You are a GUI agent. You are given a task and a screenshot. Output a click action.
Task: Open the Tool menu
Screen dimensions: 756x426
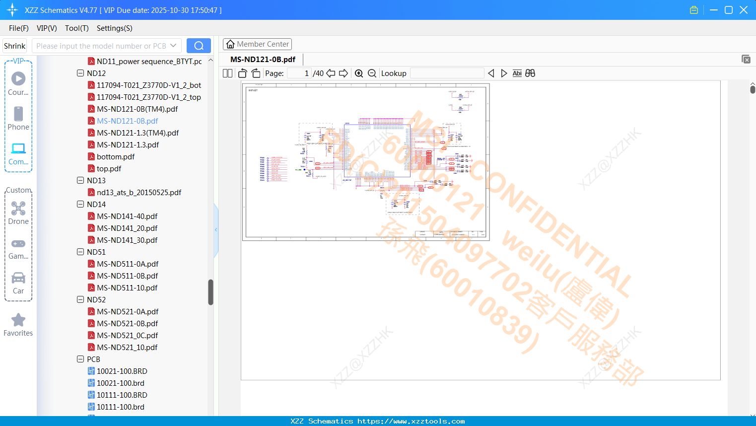pos(77,28)
